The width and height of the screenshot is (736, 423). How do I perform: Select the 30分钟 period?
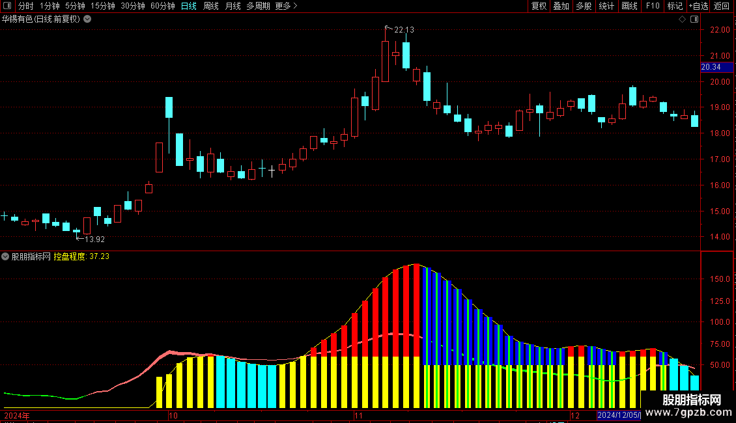click(133, 6)
